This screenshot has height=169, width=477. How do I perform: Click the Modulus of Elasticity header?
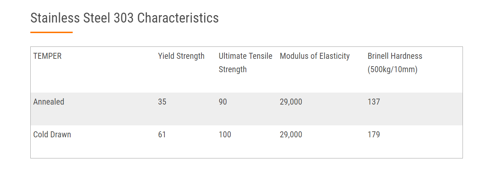coord(314,56)
